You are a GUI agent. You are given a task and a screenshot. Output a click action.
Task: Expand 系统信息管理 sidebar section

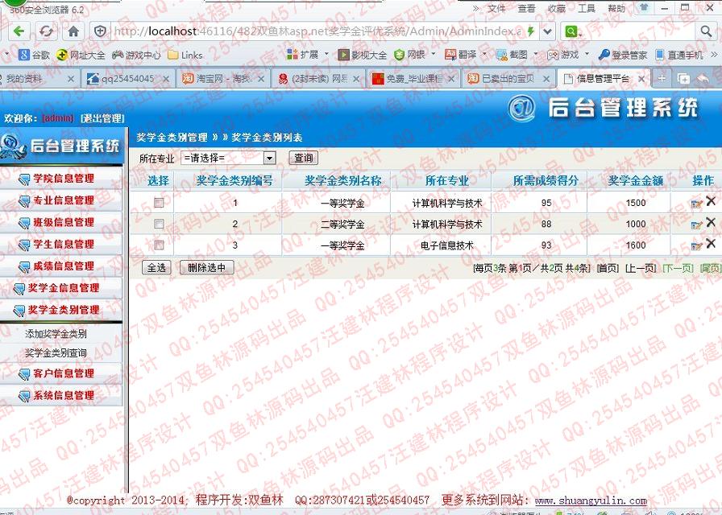(61, 395)
